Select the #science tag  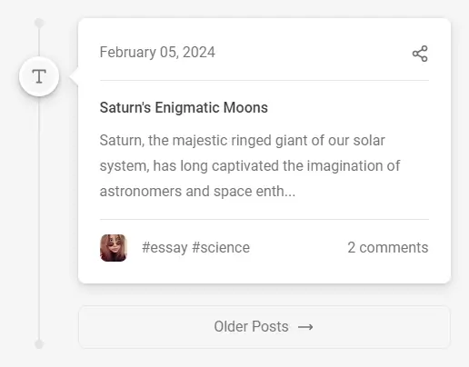coord(221,248)
